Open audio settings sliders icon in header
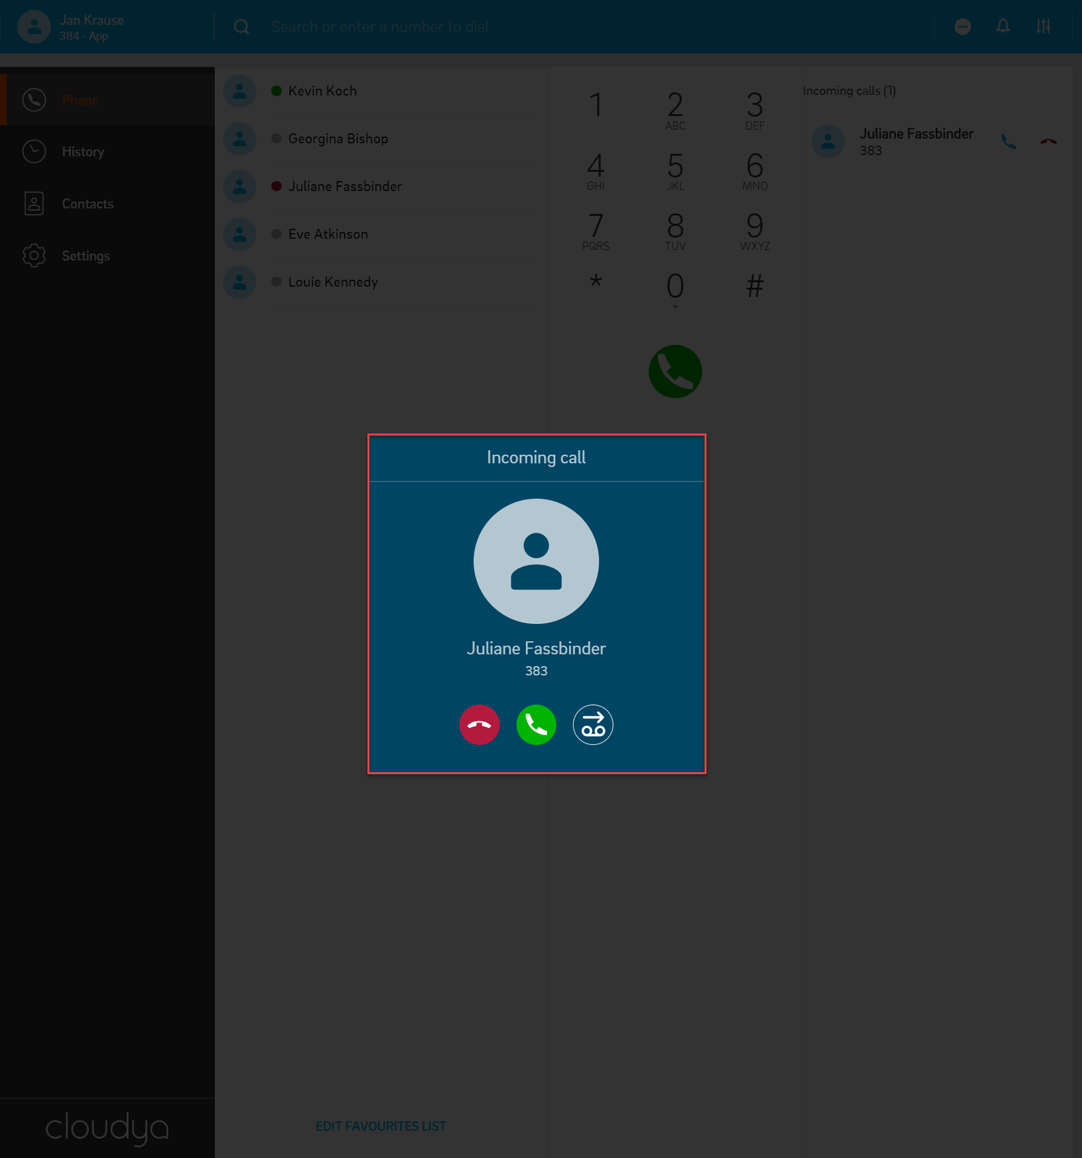This screenshot has height=1158, width=1082. click(x=1043, y=26)
